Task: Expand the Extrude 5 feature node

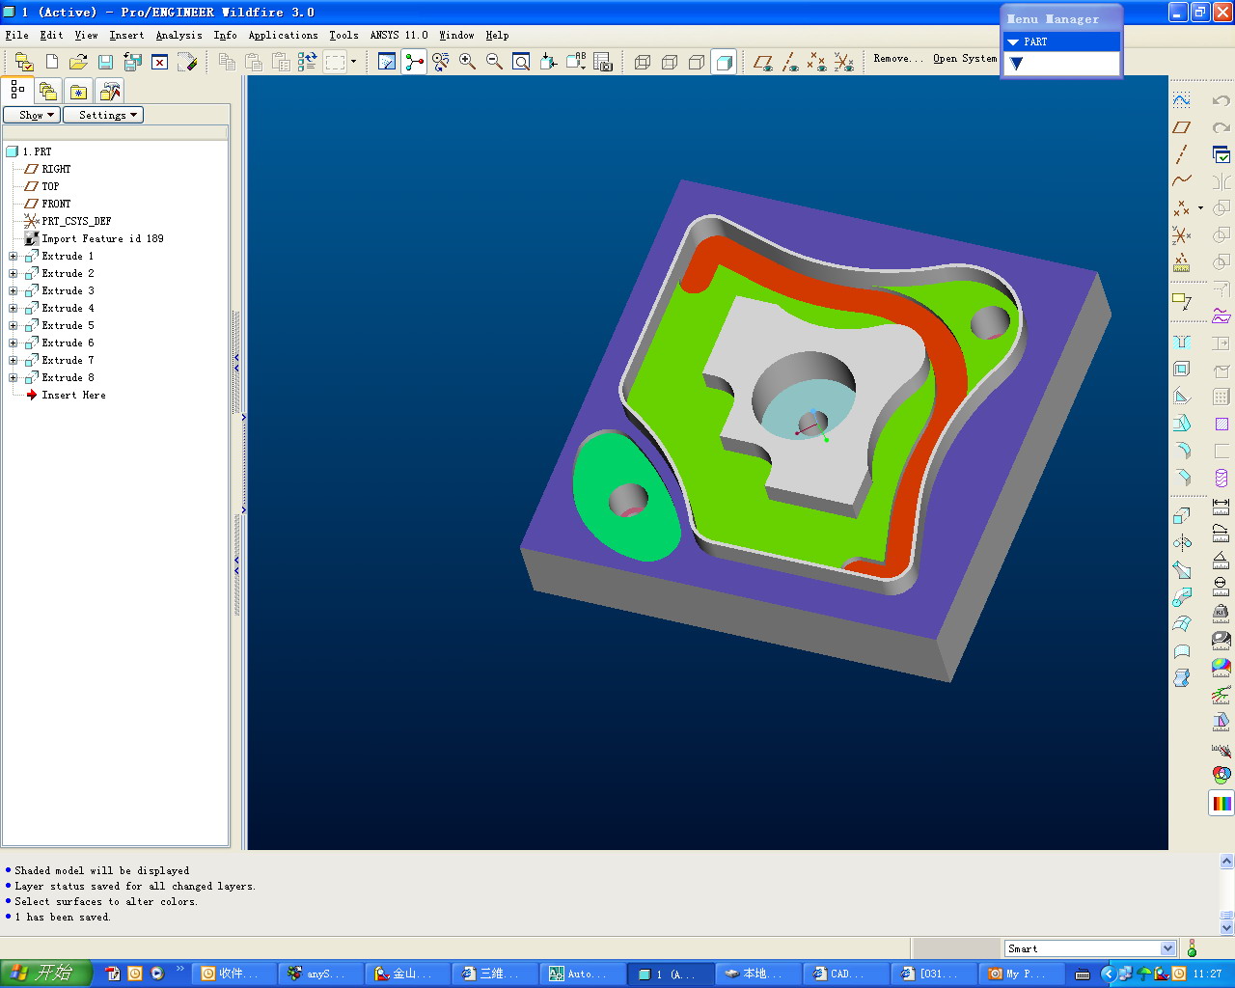Action: (14, 326)
